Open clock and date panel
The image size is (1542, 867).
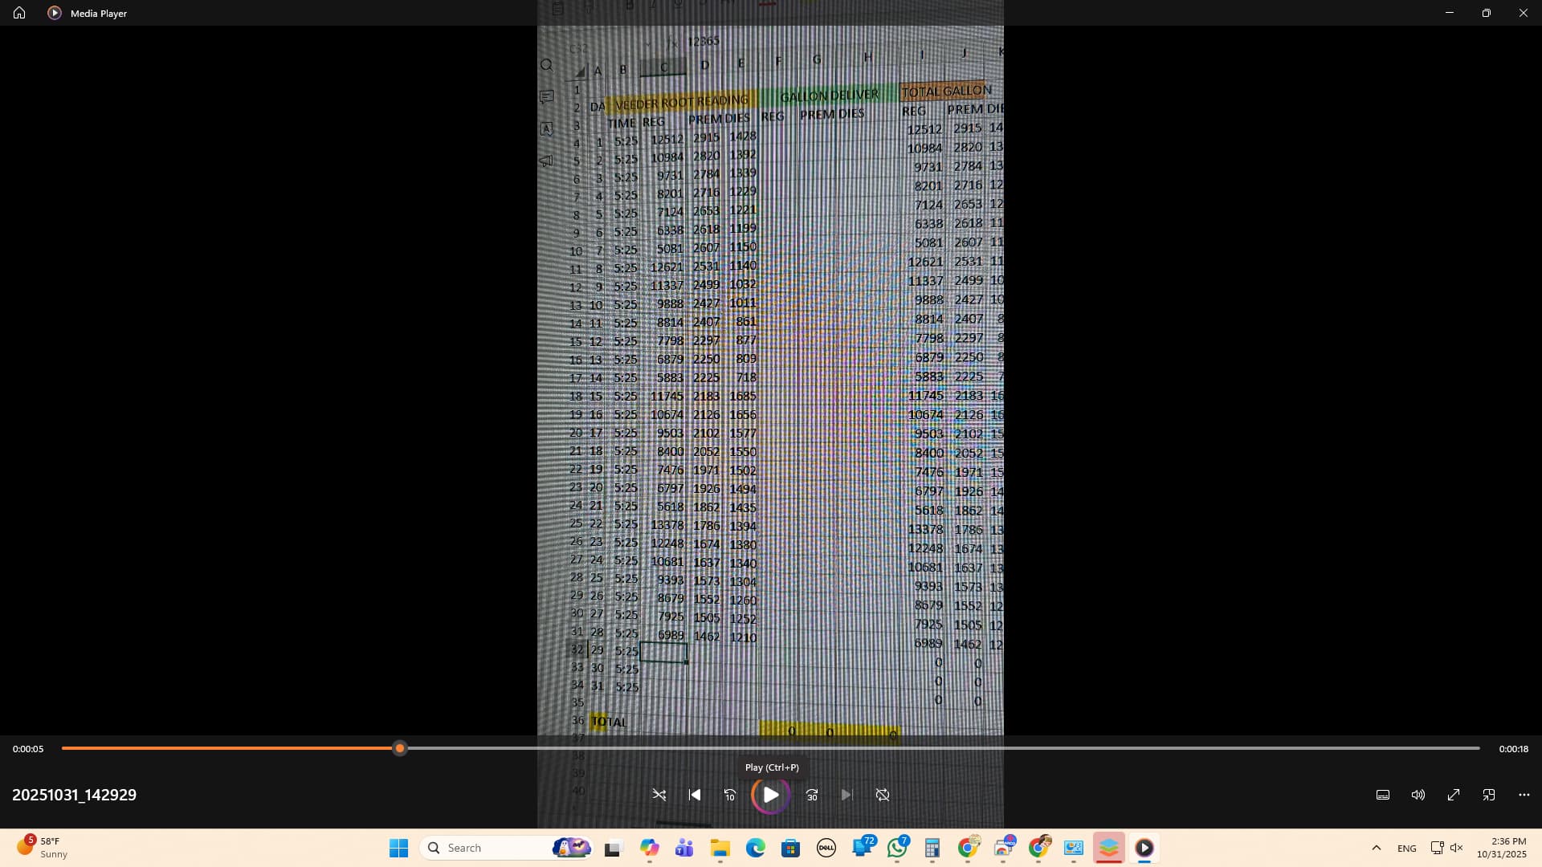(1501, 848)
